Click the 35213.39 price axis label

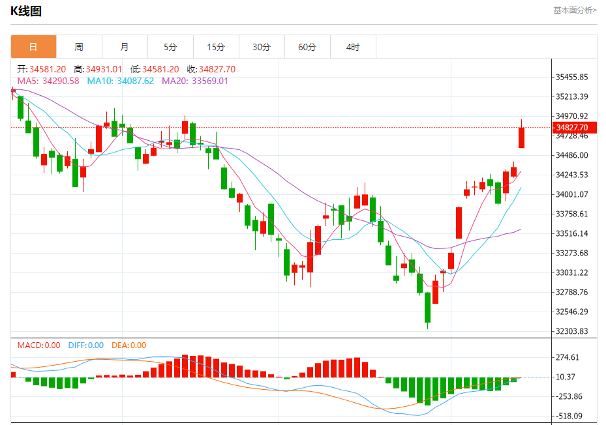[x=571, y=96]
